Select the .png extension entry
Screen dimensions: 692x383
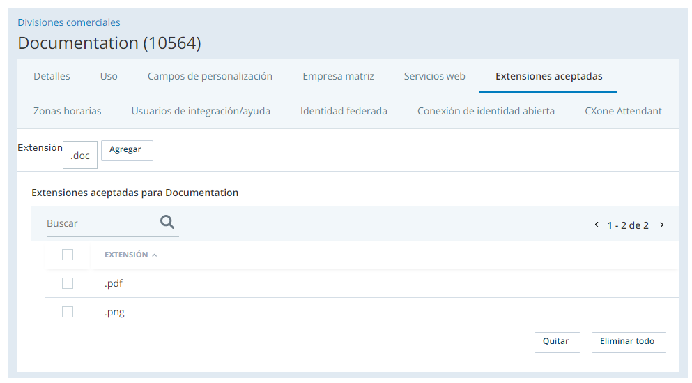click(114, 313)
